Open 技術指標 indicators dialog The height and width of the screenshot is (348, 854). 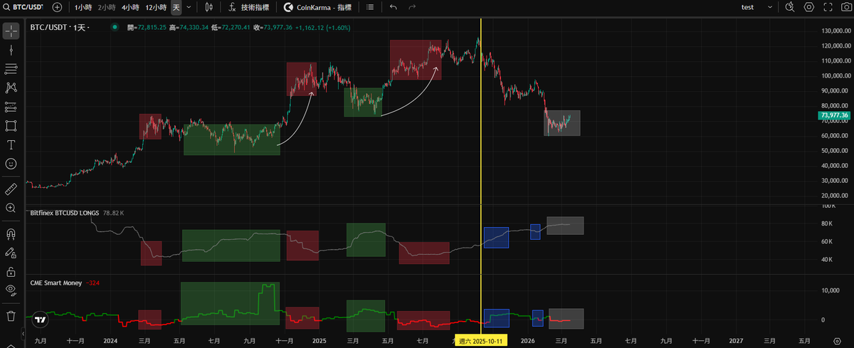(x=248, y=7)
